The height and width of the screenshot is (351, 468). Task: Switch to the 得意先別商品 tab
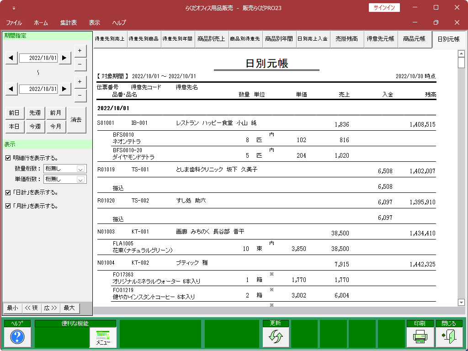click(144, 39)
